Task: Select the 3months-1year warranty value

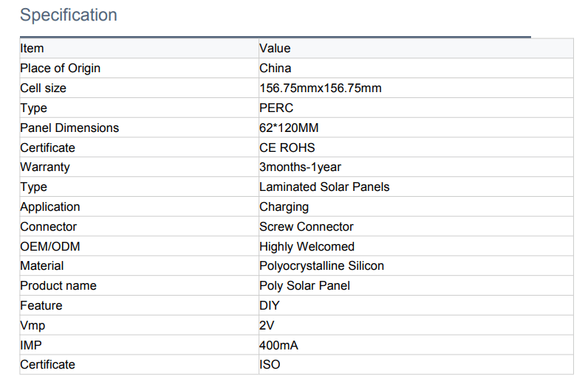Action: [x=300, y=167]
